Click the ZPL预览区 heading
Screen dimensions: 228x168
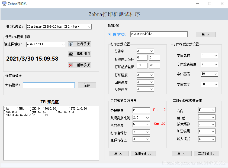coord(50,102)
